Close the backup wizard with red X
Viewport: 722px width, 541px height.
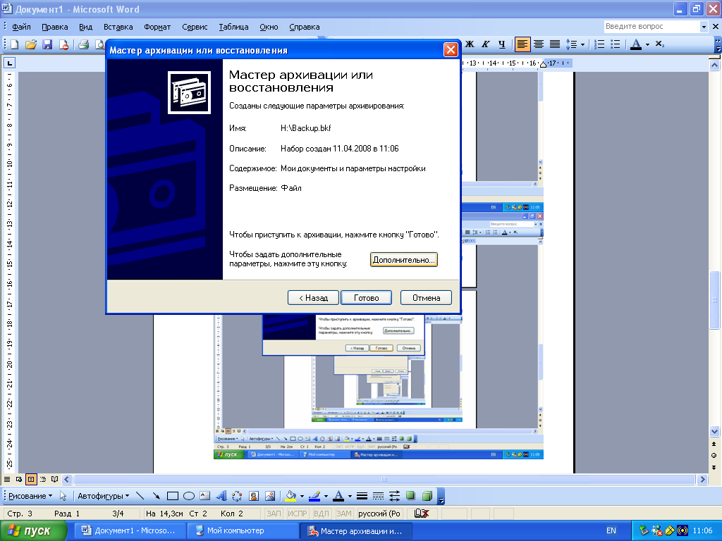(x=451, y=50)
